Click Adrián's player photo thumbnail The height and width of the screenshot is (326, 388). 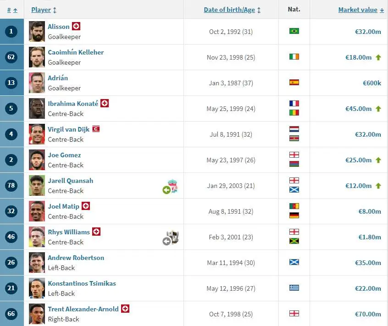pos(37,83)
